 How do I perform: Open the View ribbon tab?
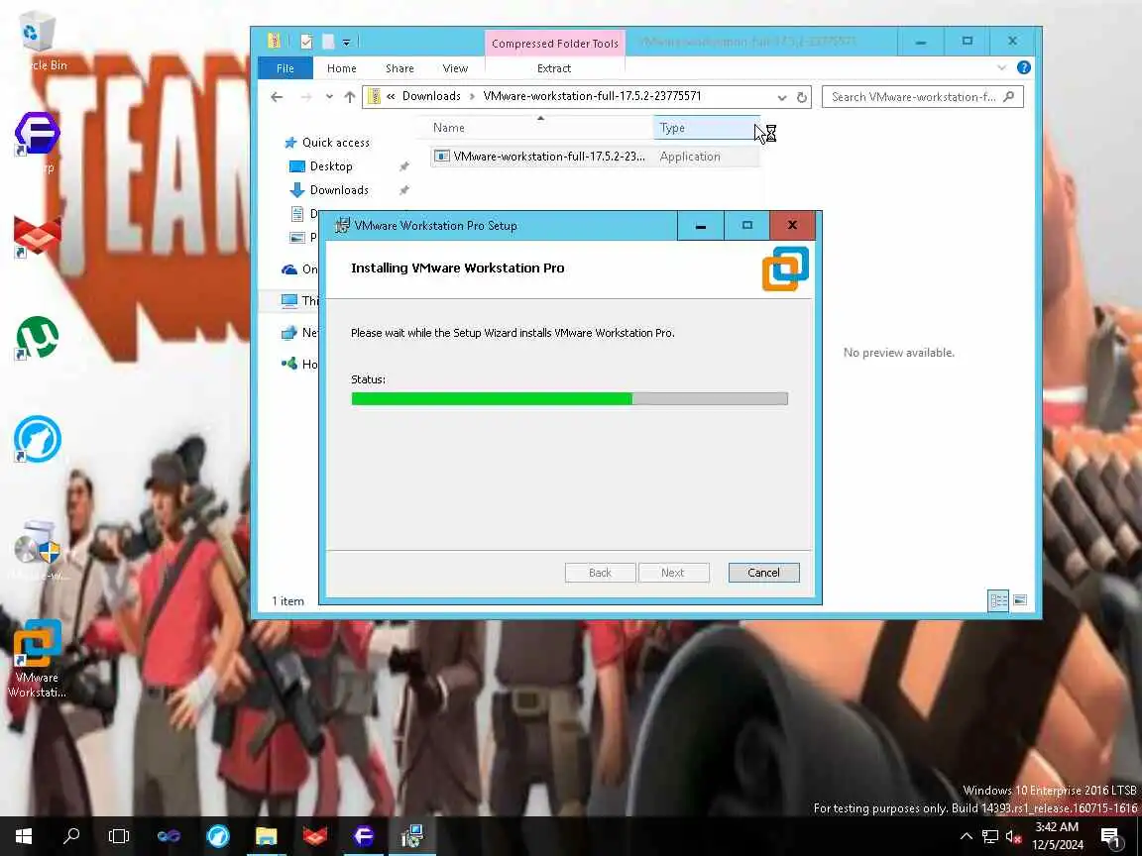pyautogui.click(x=455, y=67)
